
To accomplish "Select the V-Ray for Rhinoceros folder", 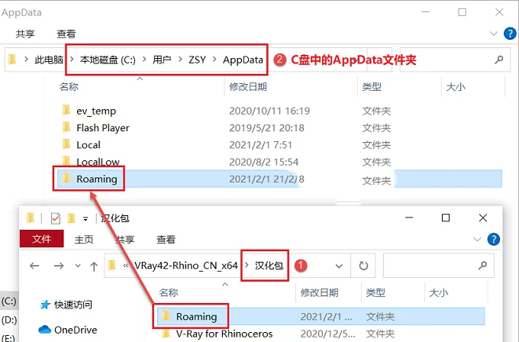I will [224, 334].
